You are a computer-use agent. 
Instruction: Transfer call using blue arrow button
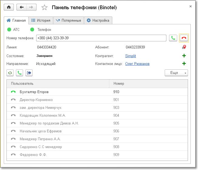point(29,73)
